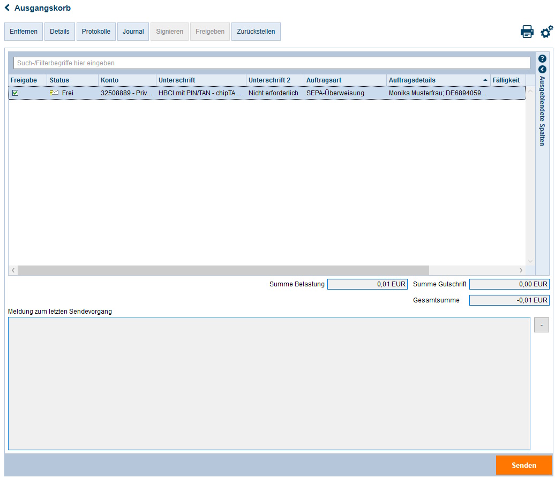Click the Frei status text
The image size is (555, 478).
point(67,93)
